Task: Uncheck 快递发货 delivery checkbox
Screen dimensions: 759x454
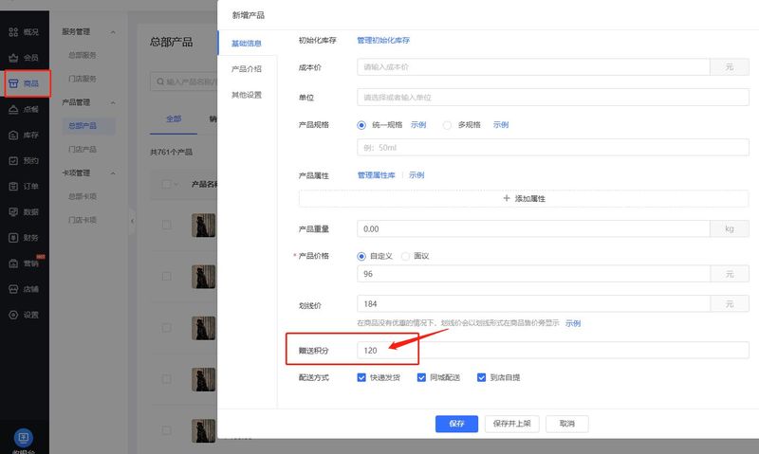Action: [361, 377]
